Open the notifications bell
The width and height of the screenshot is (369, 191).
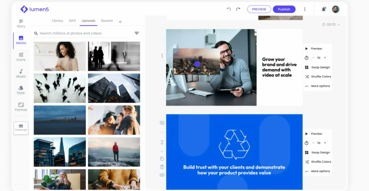(324, 9)
